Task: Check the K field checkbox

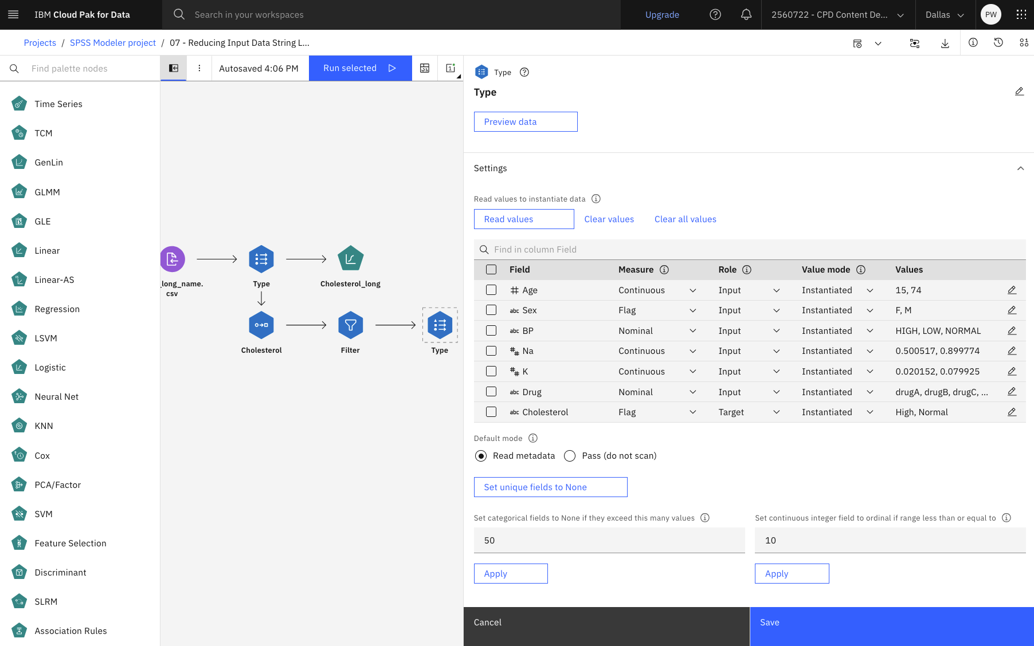Action: [491, 372]
